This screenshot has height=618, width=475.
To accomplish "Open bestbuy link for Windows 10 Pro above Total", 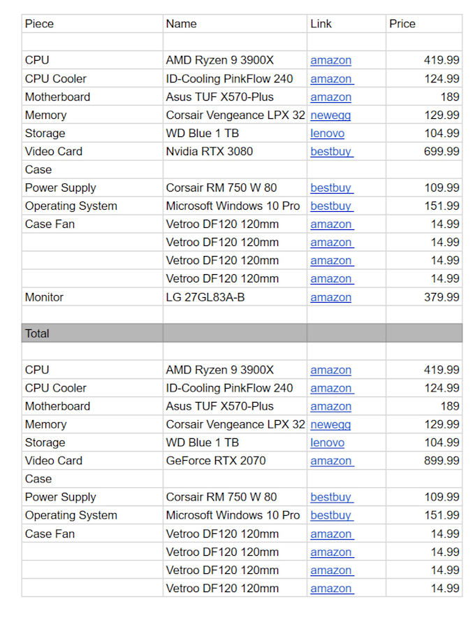I will (x=332, y=206).
